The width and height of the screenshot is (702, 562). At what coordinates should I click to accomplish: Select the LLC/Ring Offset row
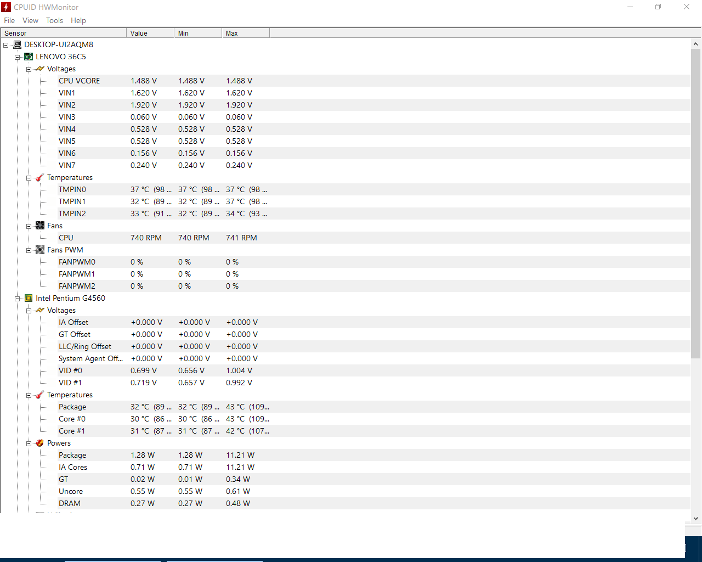tap(373, 346)
